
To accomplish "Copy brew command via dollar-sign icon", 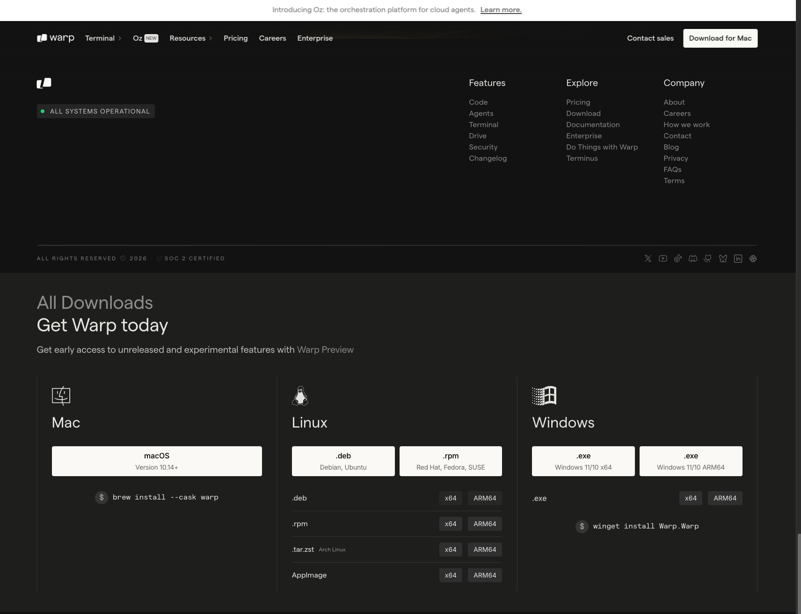I will [102, 497].
